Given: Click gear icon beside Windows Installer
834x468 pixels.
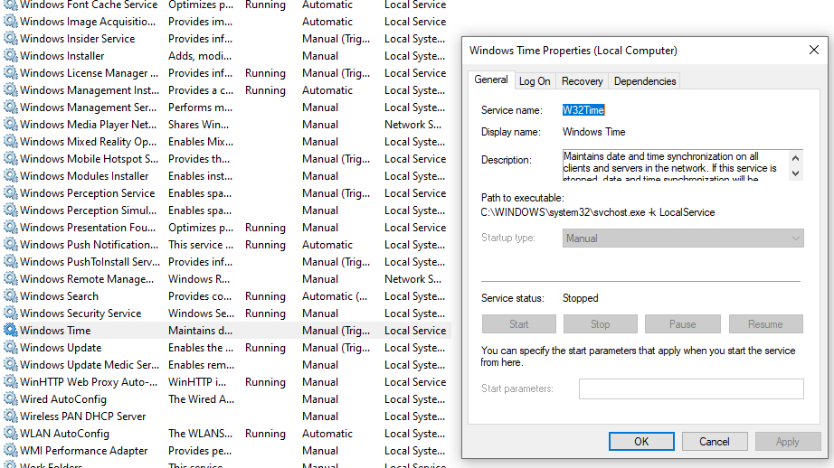Looking at the screenshot, I should coord(10,55).
